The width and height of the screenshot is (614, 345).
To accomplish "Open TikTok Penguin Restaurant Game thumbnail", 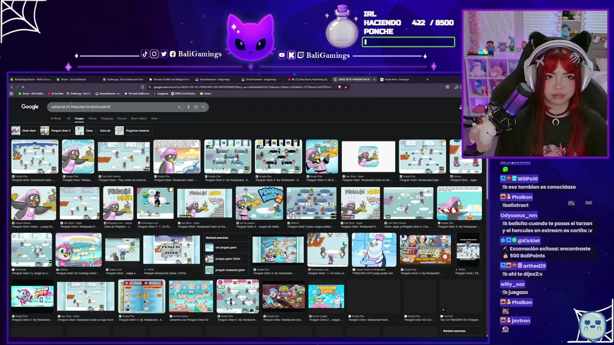I will [171, 250].
